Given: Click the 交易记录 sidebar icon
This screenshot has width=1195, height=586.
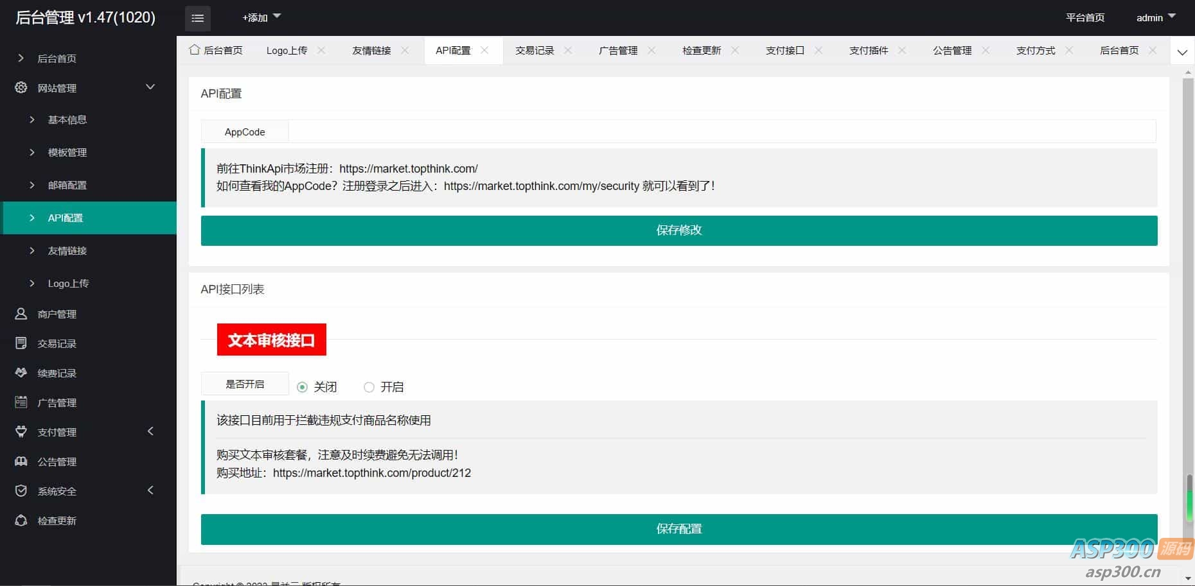Looking at the screenshot, I should coord(21,343).
